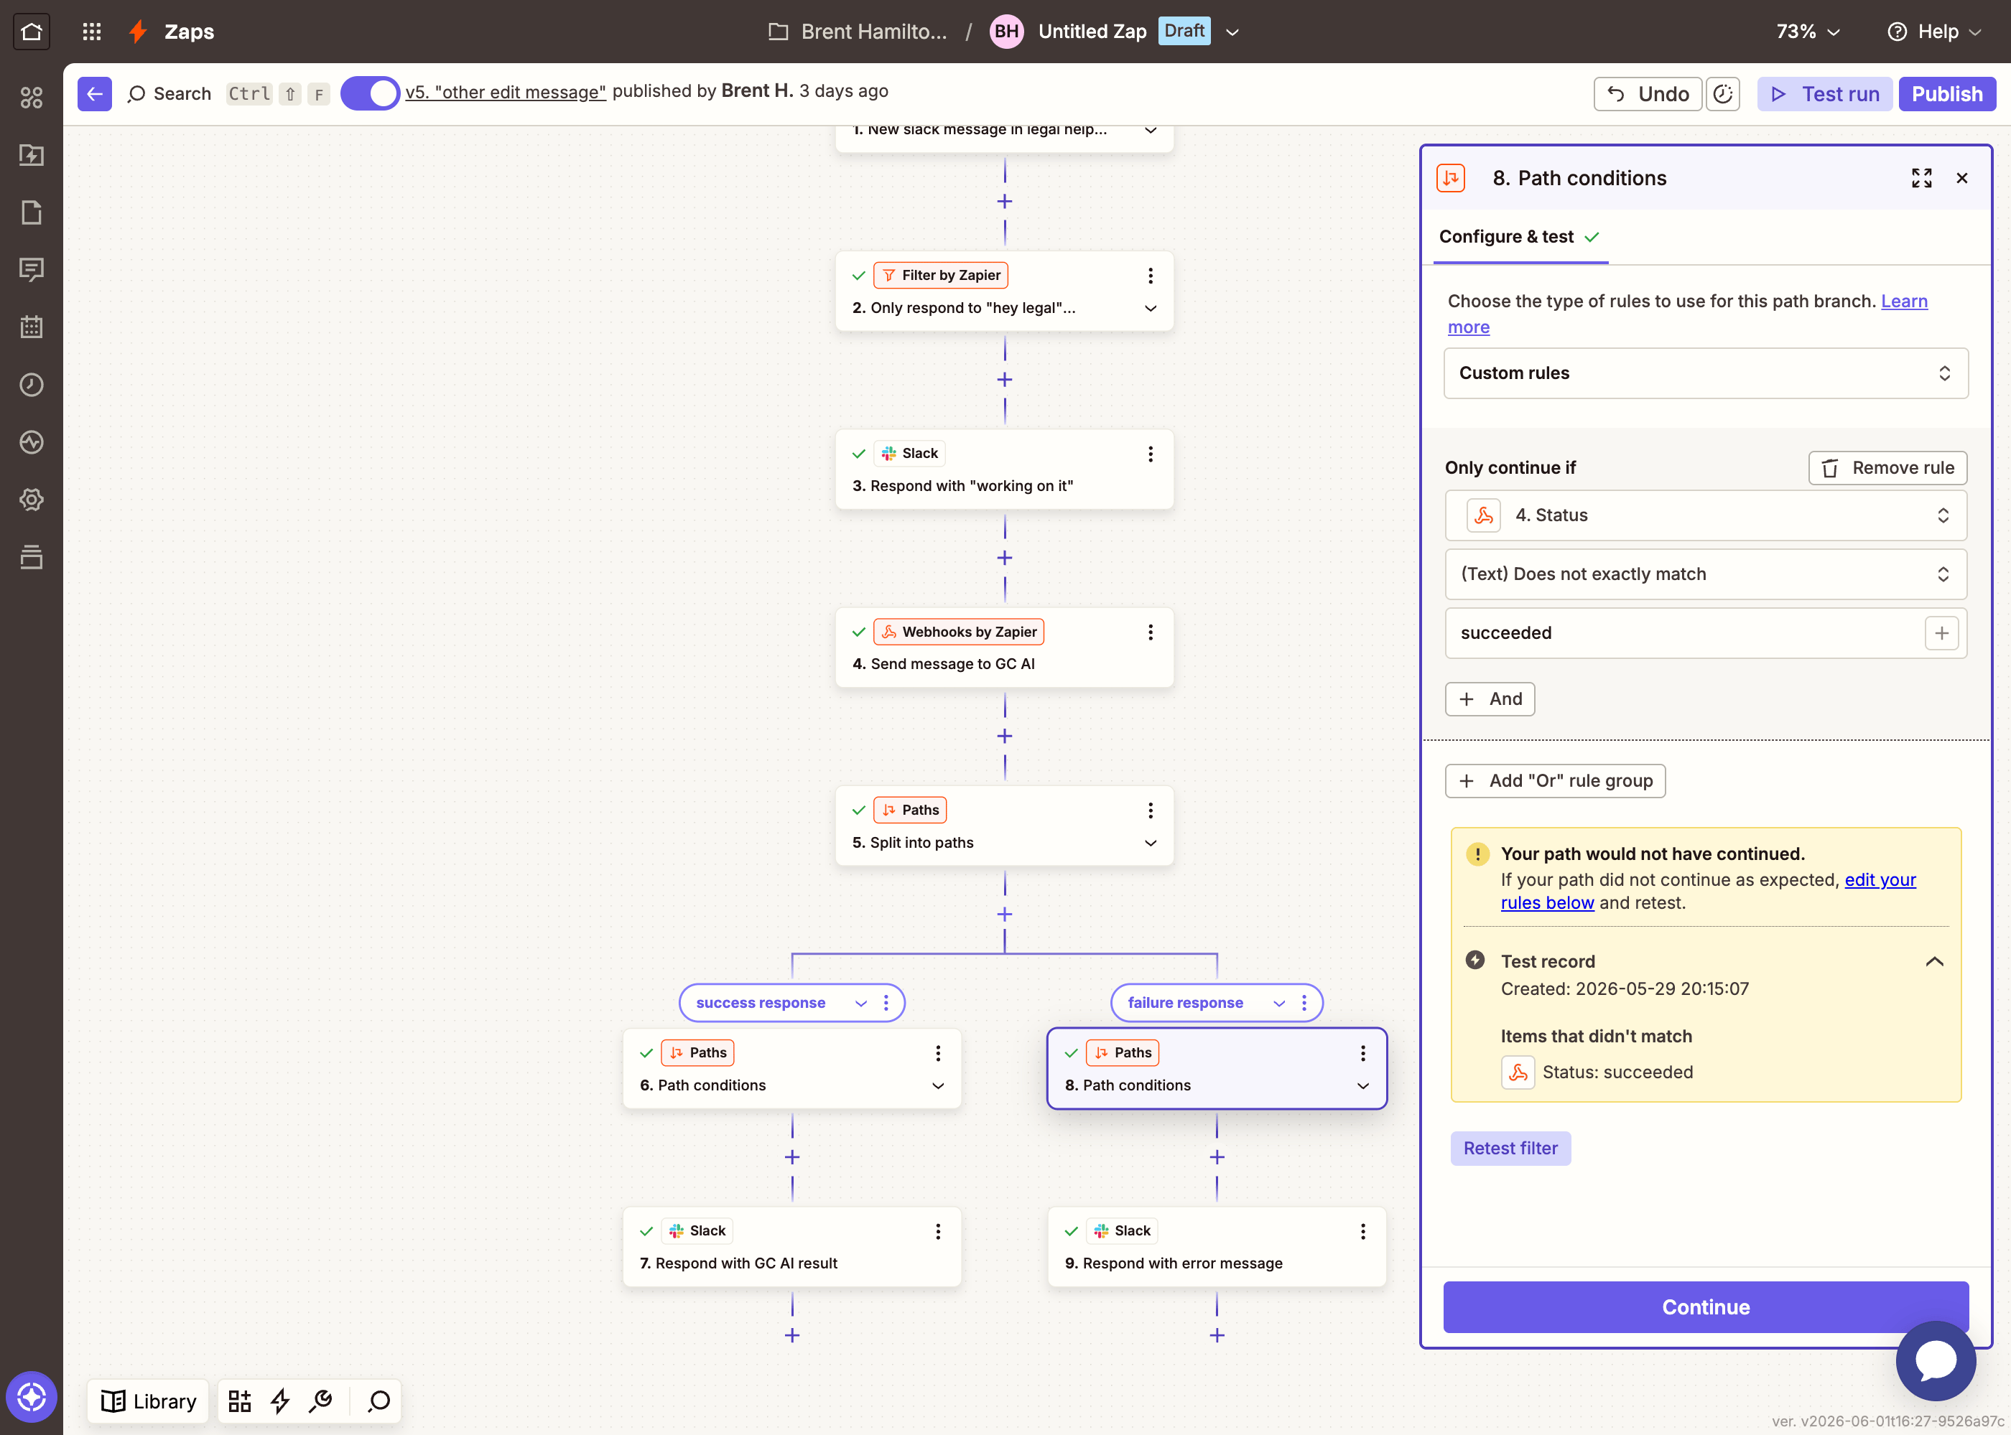Publish the Zap
This screenshot has width=2011, height=1435.
click(x=1947, y=93)
